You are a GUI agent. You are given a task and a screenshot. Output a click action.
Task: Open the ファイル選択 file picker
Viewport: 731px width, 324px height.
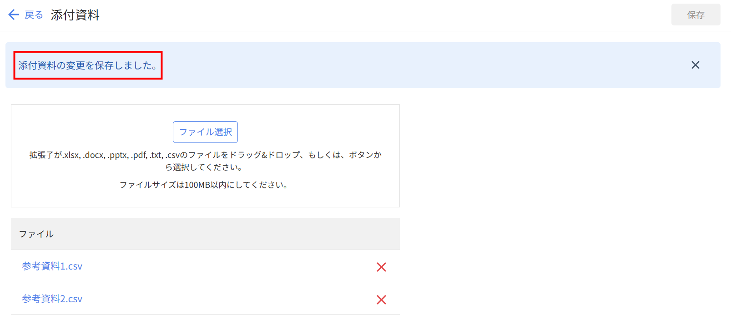click(205, 132)
